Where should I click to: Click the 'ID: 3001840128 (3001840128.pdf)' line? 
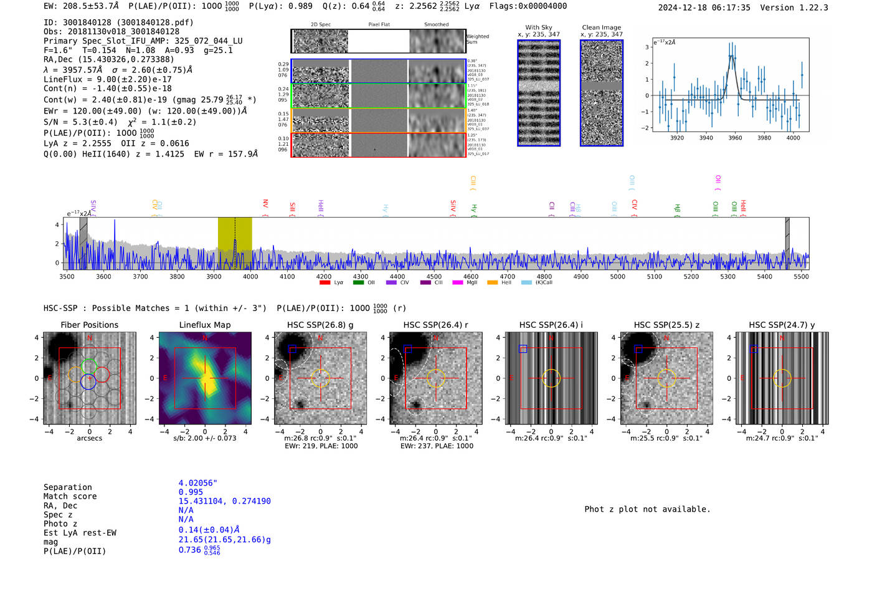[118, 22]
